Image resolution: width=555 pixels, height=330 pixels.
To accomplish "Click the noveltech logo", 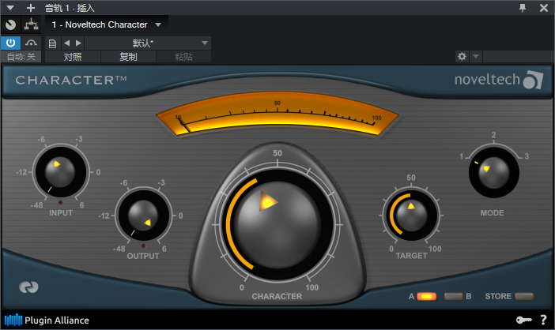I will (x=498, y=80).
